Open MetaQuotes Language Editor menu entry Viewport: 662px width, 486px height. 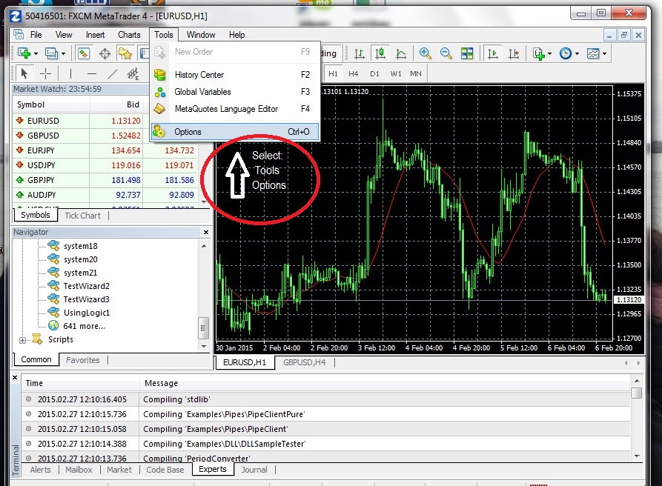[x=235, y=109]
